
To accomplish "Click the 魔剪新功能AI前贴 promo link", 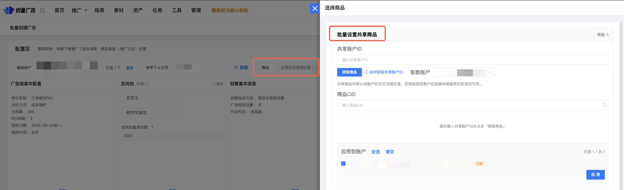I will (x=229, y=10).
